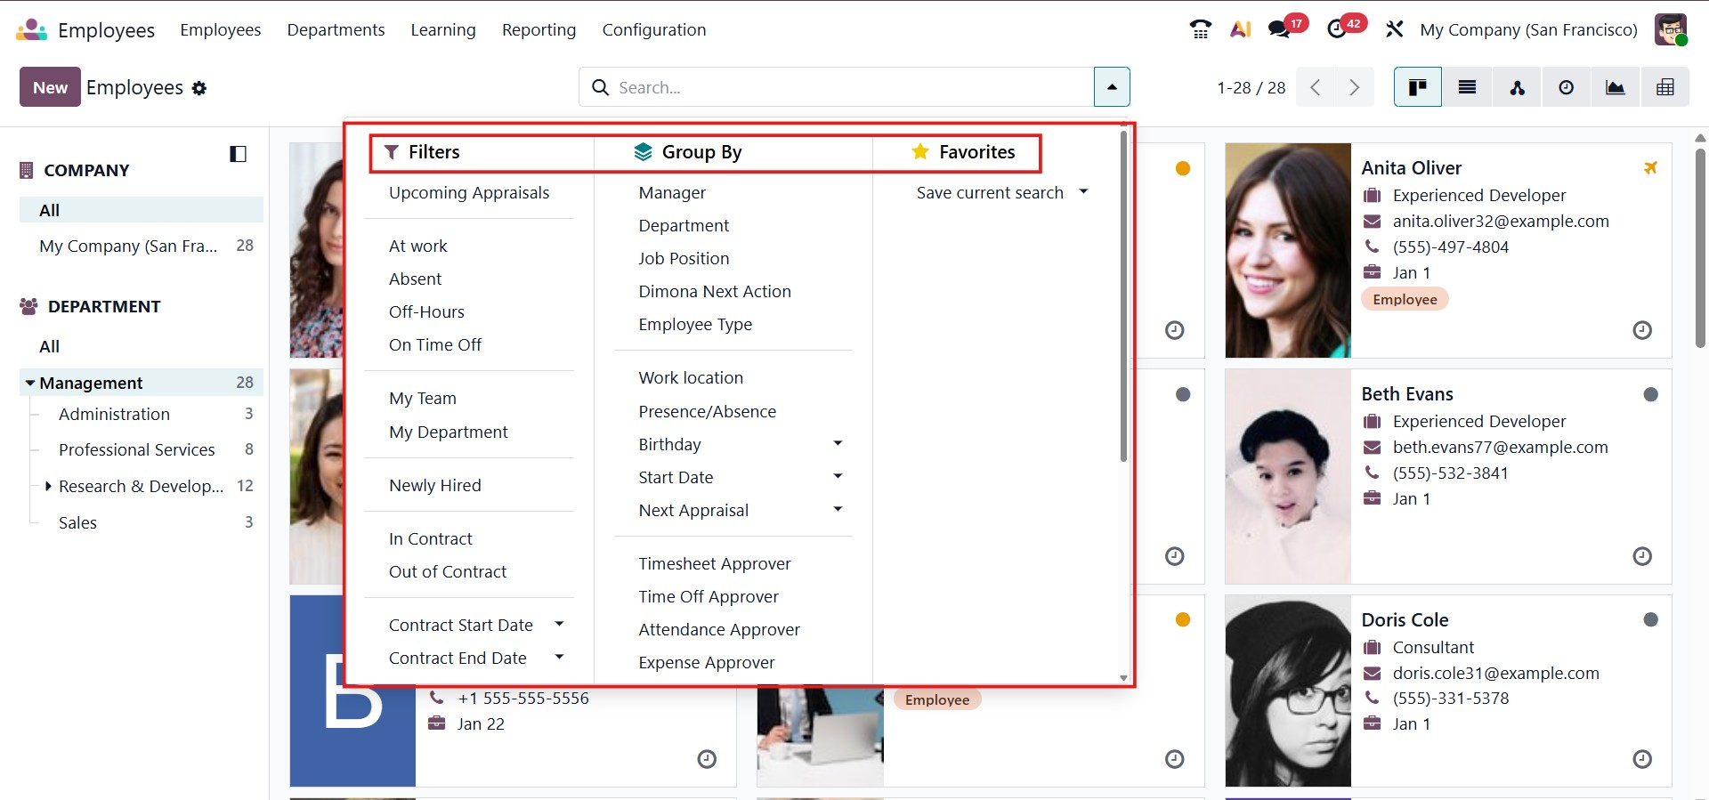Open the Learning menu
This screenshot has width=1709, height=800.
coord(443,29)
